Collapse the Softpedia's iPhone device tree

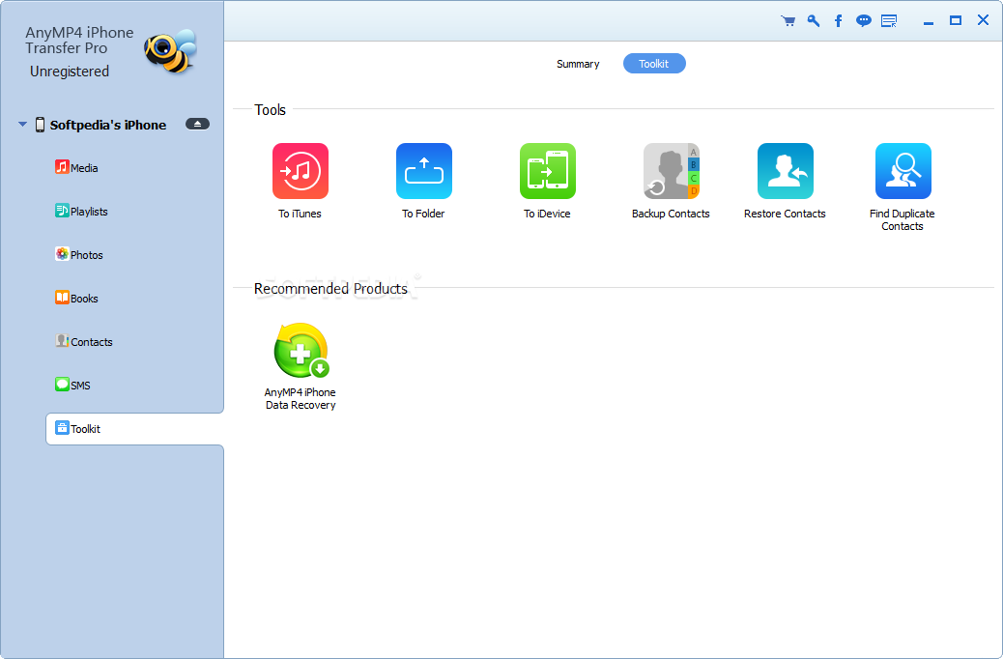22,124
